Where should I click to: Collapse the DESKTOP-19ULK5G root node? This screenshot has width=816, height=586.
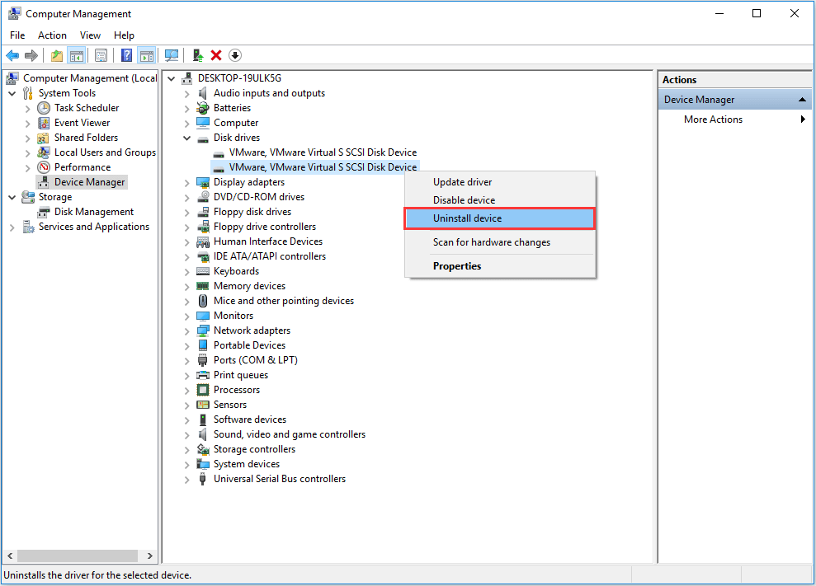[x=172, y=78]
